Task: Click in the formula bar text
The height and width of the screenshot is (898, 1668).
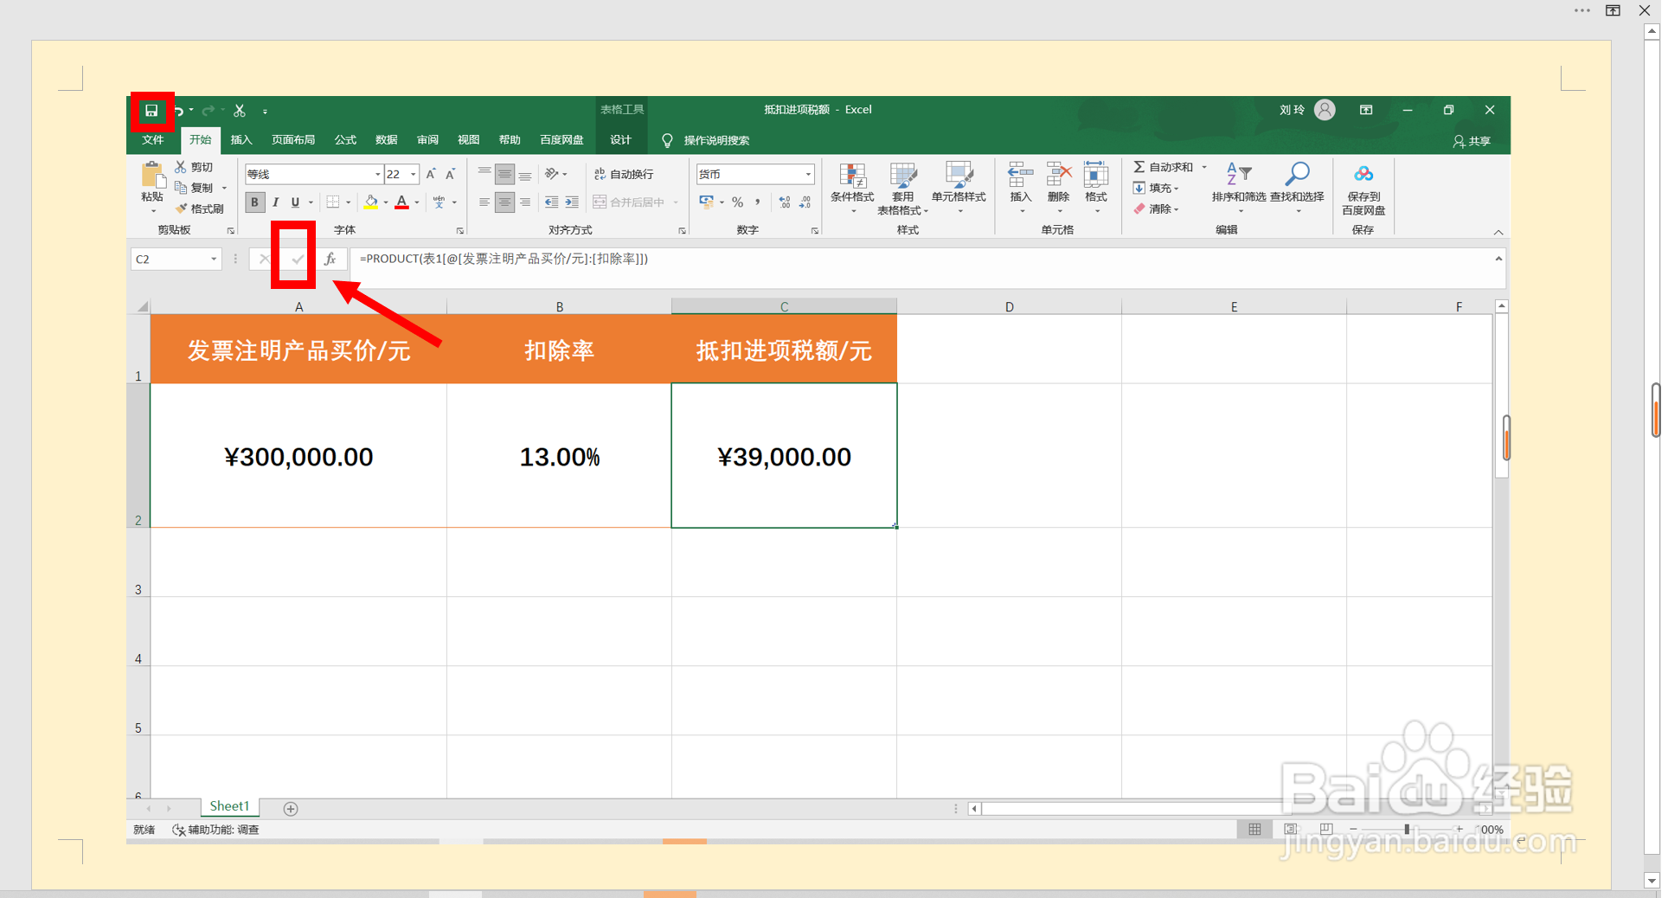Action: 504,259
